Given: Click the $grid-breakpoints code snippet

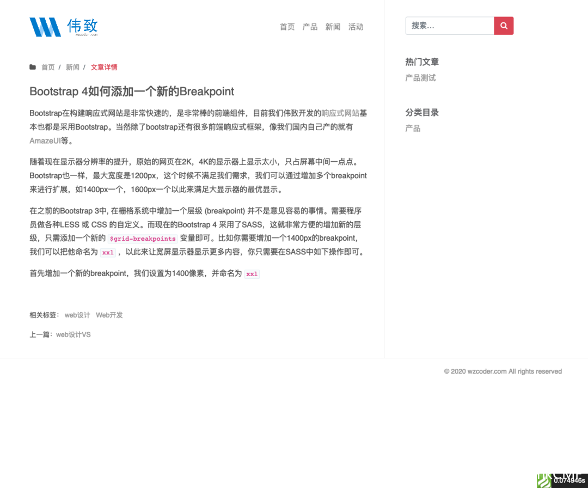Looking at the screenshot, I should click(143, 239).
